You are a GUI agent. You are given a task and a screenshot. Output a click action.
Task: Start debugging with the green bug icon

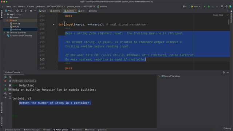click(x=209, y=7)
